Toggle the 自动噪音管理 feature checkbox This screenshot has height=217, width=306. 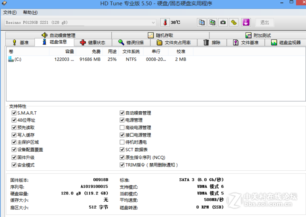point(122,113)
